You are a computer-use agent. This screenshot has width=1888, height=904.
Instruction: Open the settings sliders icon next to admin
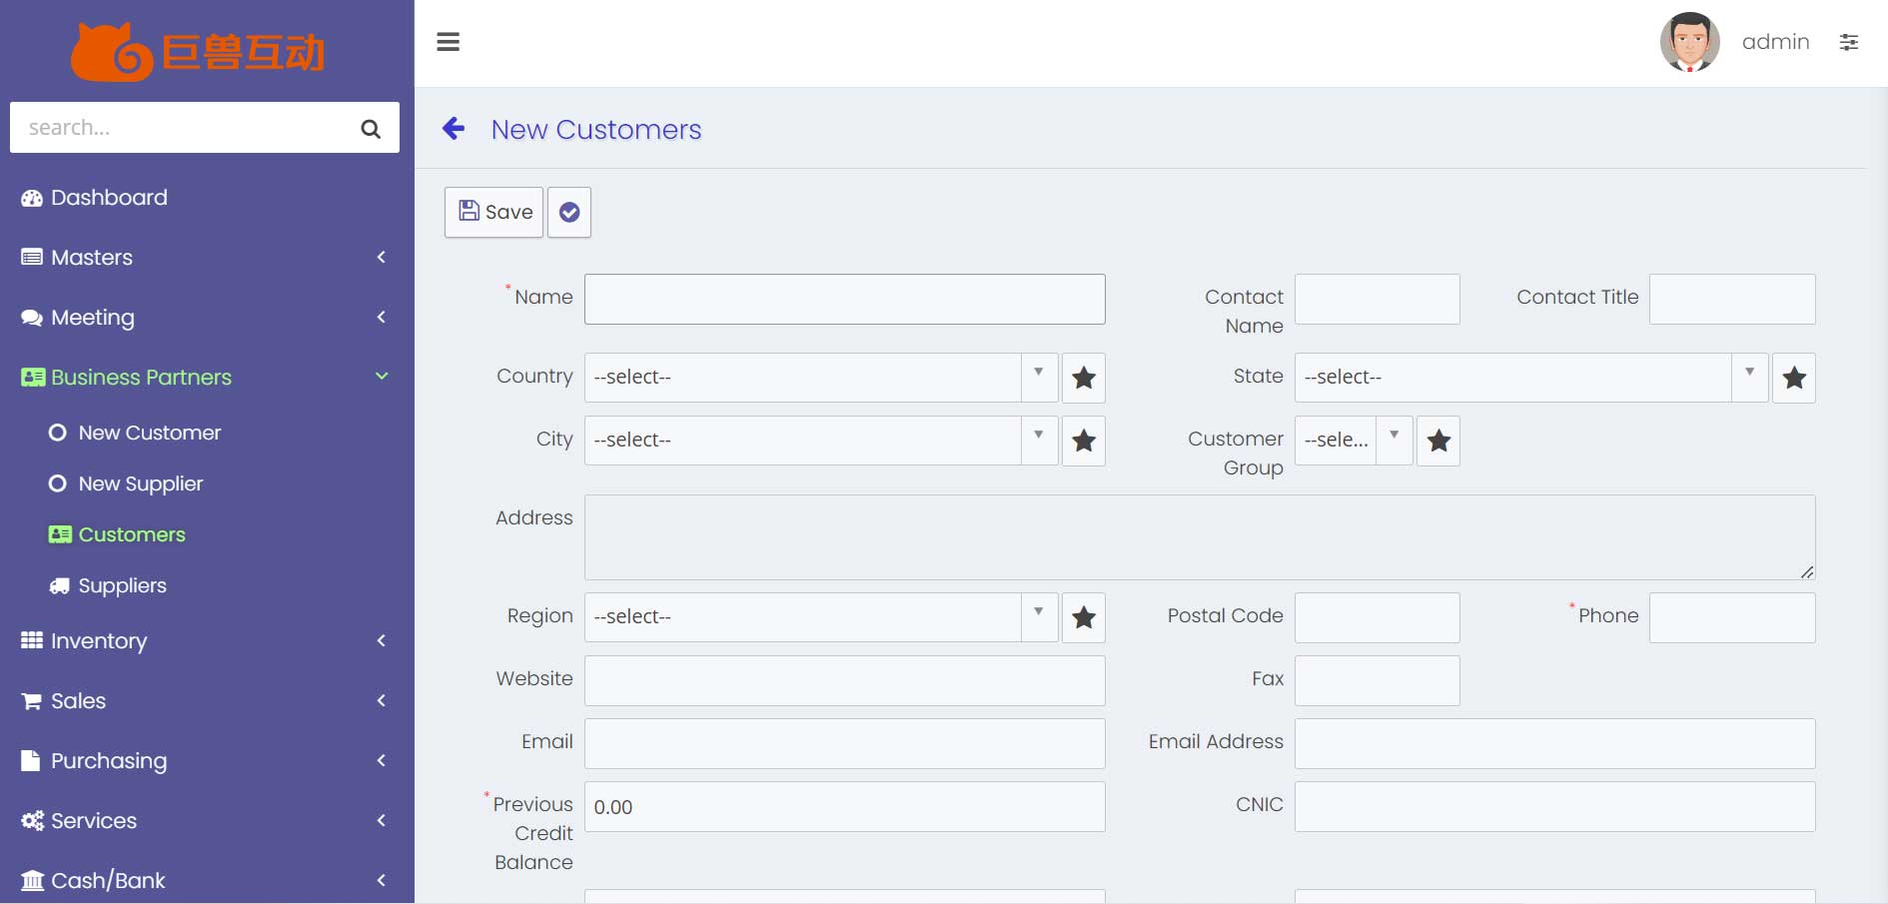click(x=1849, y=42)
